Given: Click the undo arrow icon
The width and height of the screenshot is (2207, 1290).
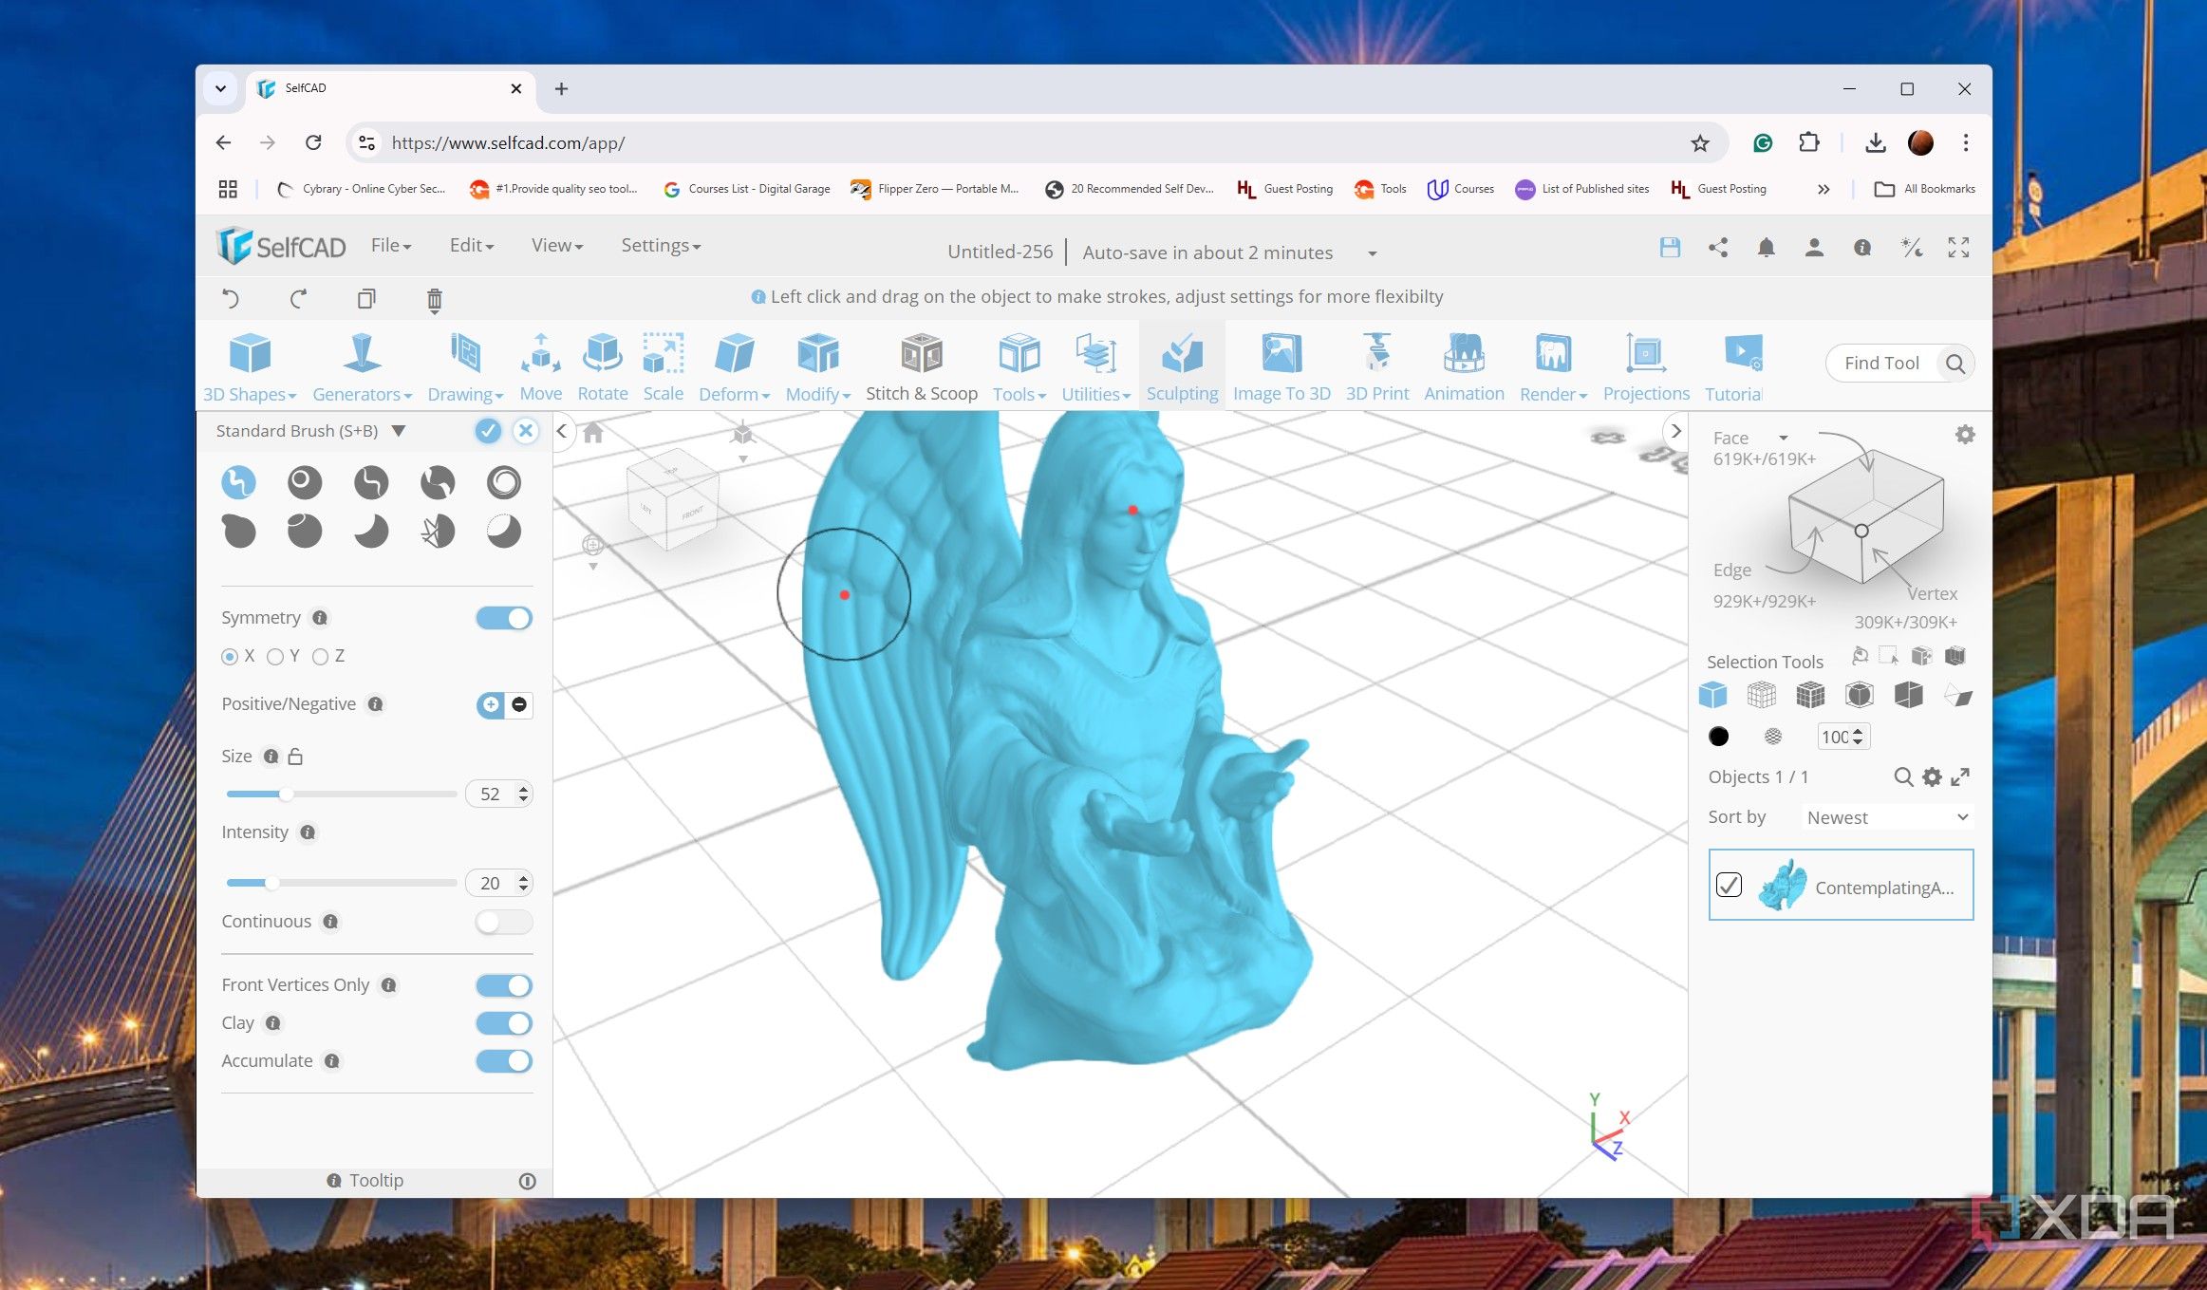Looking at the screenshot, I should point(231,299).
